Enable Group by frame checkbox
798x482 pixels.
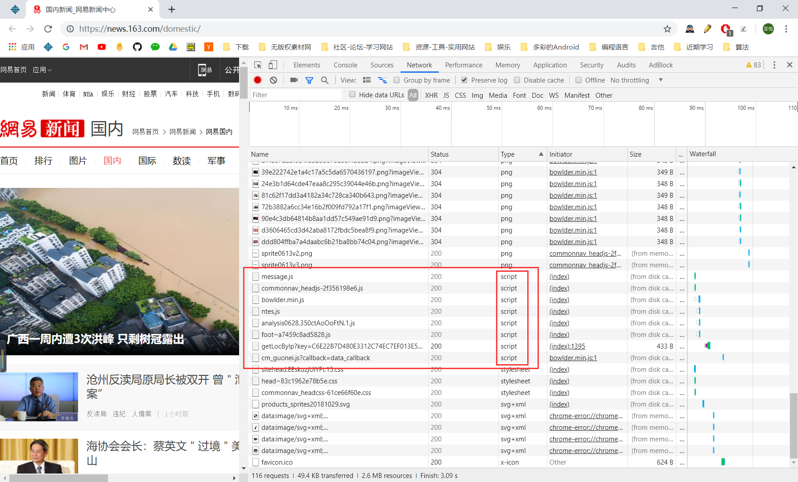[x=397, y=80]
